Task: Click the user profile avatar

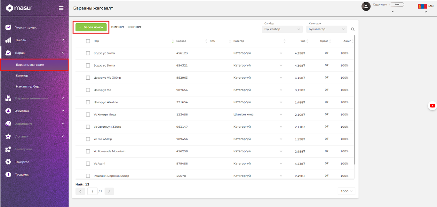Action: [366, 6]
